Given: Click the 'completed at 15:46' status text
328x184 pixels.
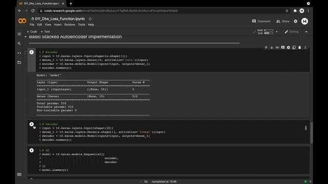Looking at the screenshot, I should 164,182.
